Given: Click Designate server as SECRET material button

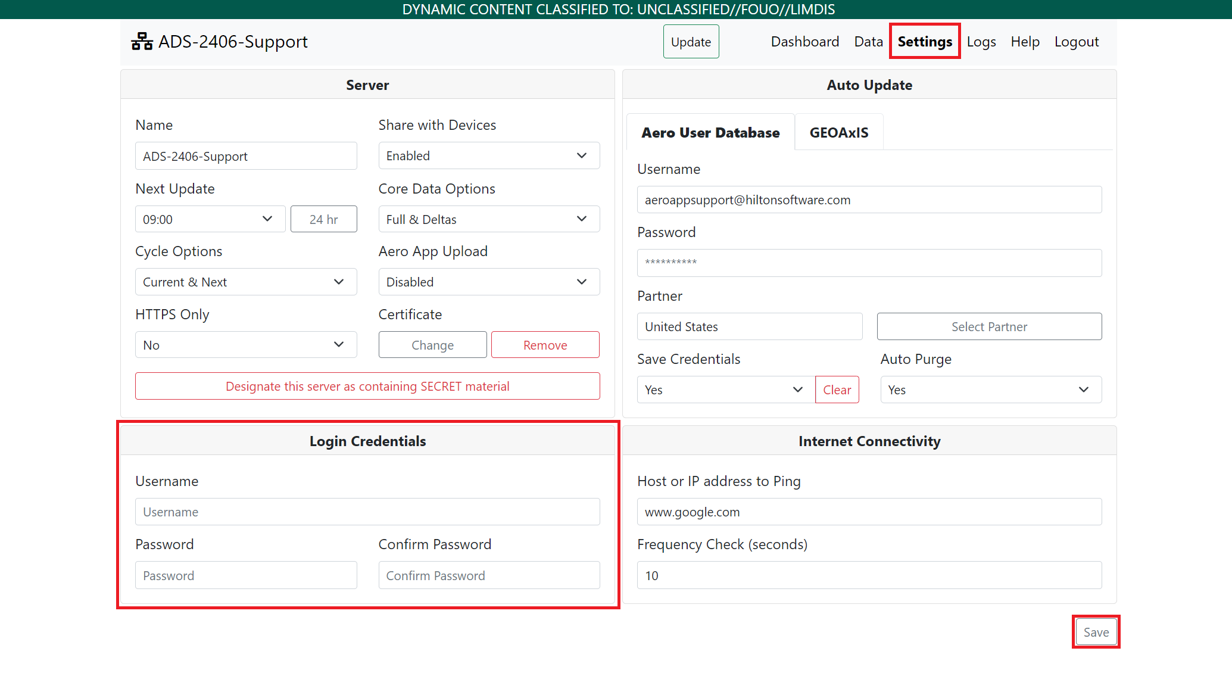Looking at the screenshot, I should (x=367, y=386).
